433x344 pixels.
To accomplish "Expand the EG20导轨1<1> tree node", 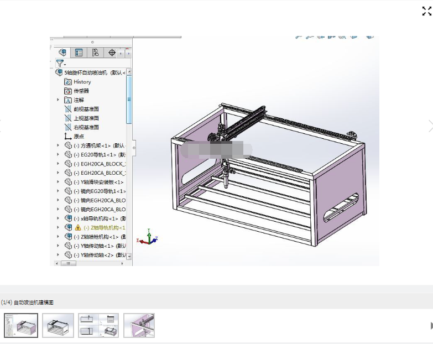I will point(58,154).
